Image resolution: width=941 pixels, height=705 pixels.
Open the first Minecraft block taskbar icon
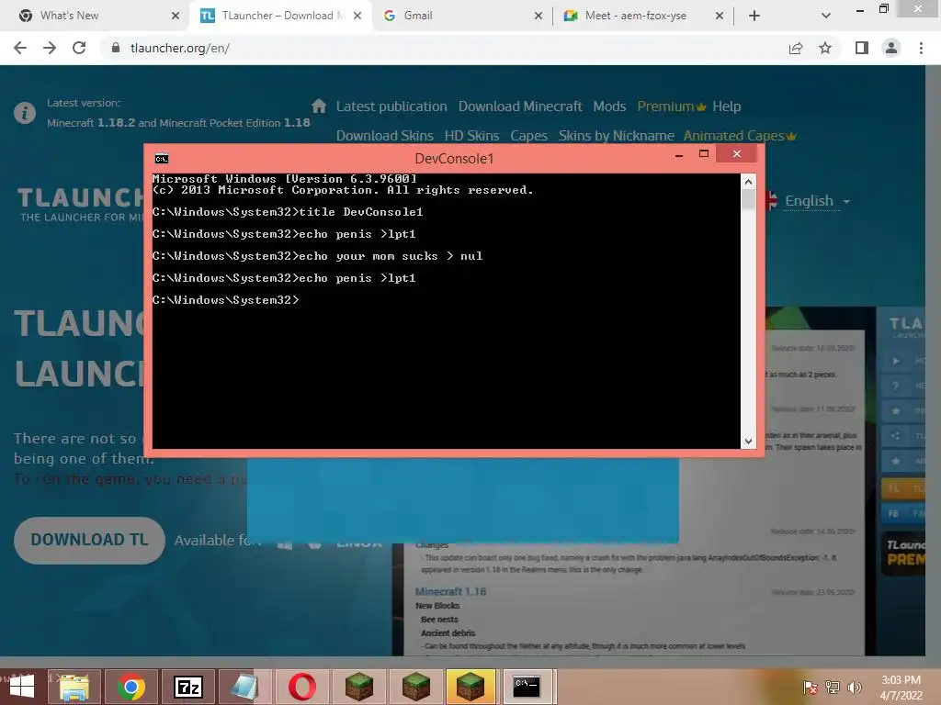(x=359, y=687)
